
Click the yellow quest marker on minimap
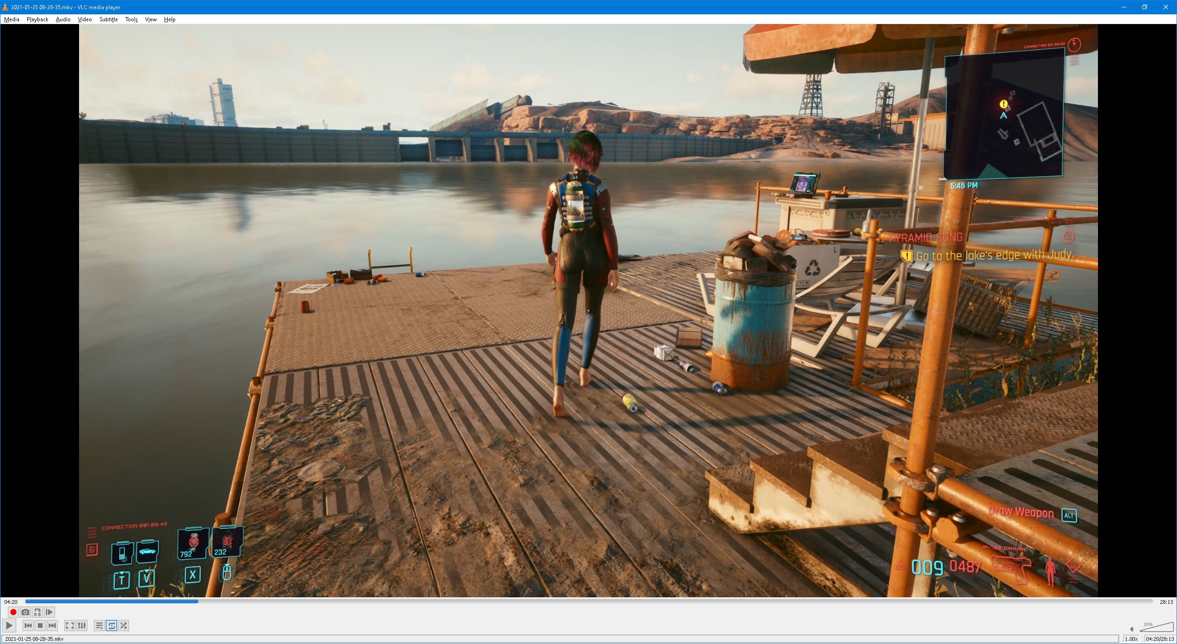1003,104
